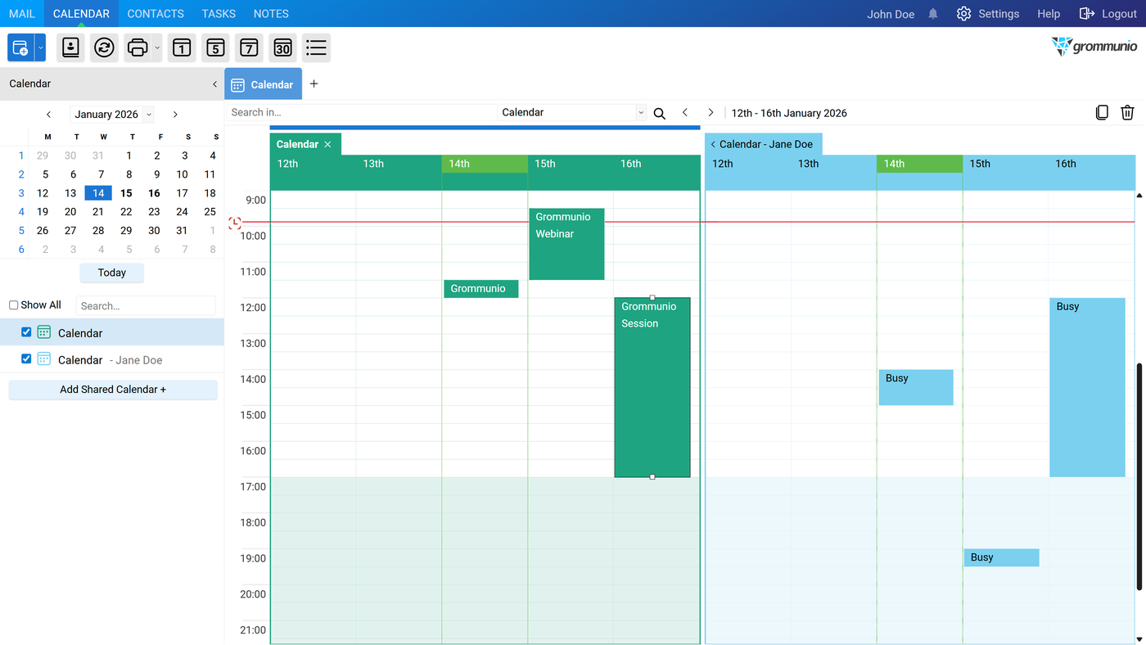Open the CONTACTS tab

click(x=156, y=14)
